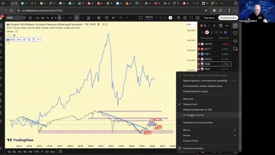Expand the timeframe interval dropdown arrow
Image resolution: width=275 pixels, height=155 pixels.
pyautogui.click(x=64, y=18)
